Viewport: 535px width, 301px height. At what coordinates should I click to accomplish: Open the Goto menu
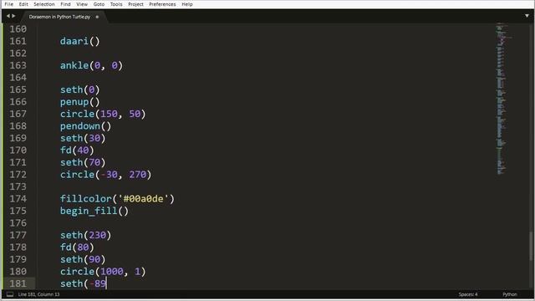[x=99, y=4]
